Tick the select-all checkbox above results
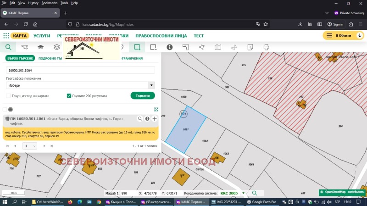Screen dimensions: 367x206 (x=5, y=109)
